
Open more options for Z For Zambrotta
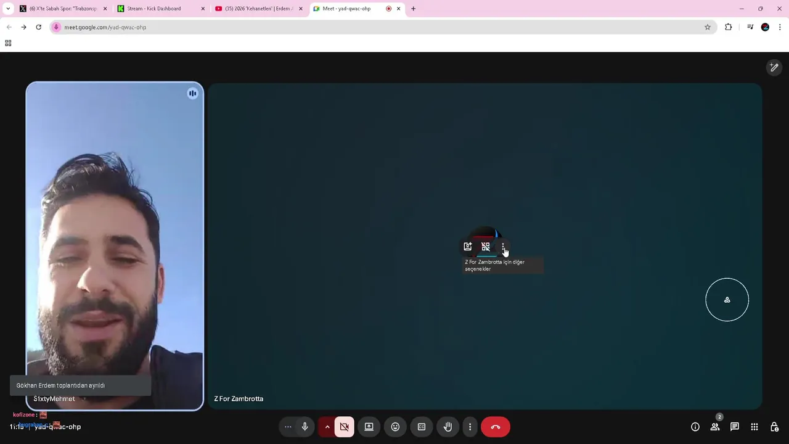tap(503, 247)
